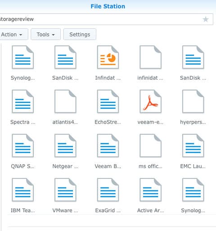Select the blank infinidat file icon
The height and width of the screenshot is (231, 216).
(150, 57)
